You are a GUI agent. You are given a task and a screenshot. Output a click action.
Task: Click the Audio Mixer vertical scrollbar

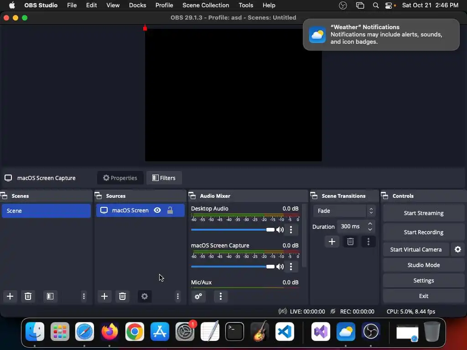coord(304,235)
